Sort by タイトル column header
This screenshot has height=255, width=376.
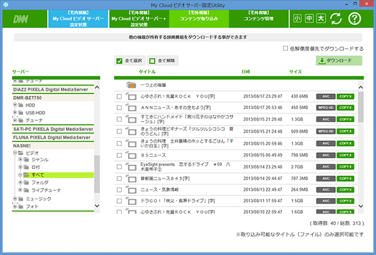coord(147,71)
